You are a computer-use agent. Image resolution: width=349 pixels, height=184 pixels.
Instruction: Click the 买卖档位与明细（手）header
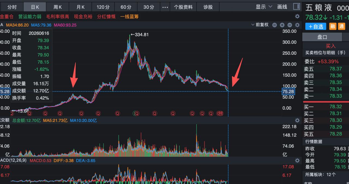(x=325, y=53)
